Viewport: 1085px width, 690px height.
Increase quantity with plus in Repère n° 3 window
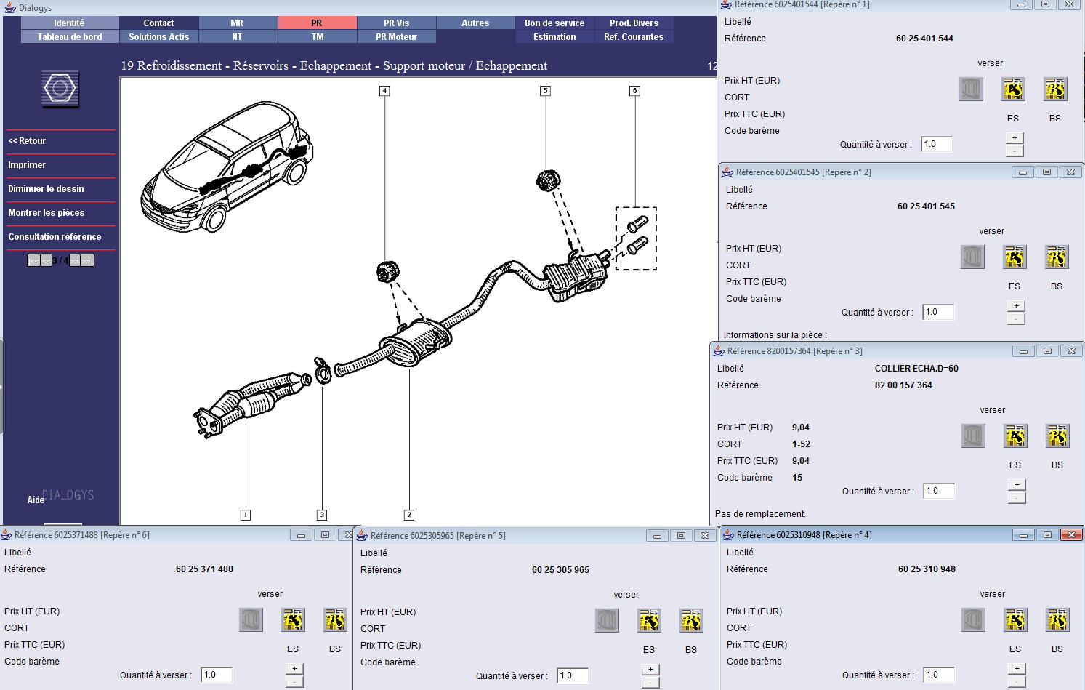[x=1017, y=485]
